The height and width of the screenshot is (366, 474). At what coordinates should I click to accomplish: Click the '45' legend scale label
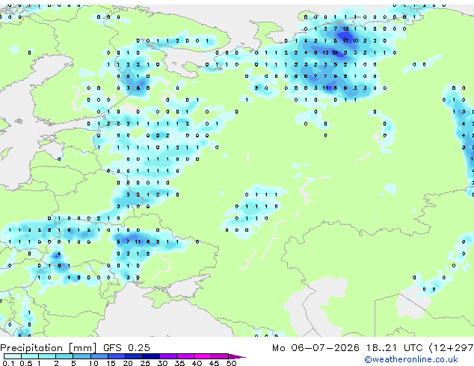[x=214, y=363]
